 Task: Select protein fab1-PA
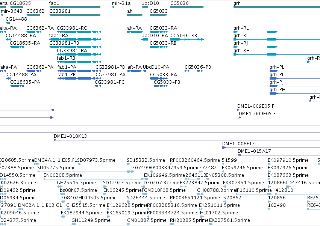coord(76,71)
